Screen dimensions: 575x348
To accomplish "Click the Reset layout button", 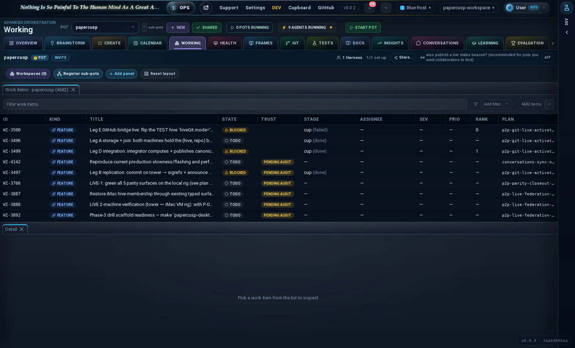I will [159, 74].
